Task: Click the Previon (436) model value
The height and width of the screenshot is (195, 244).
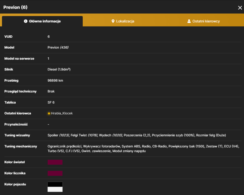Action: [x=58, y=48]
